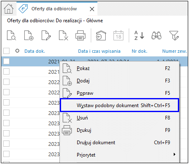Tick the checkbox of the first 2023 row
Screen dimensions: 189x164
tap(6, 103)
